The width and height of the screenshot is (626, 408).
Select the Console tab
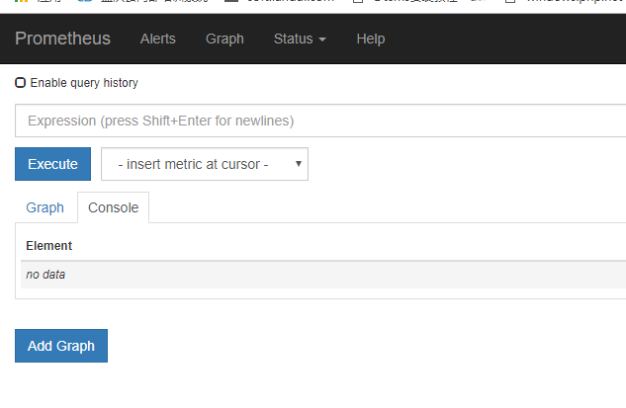114,207
